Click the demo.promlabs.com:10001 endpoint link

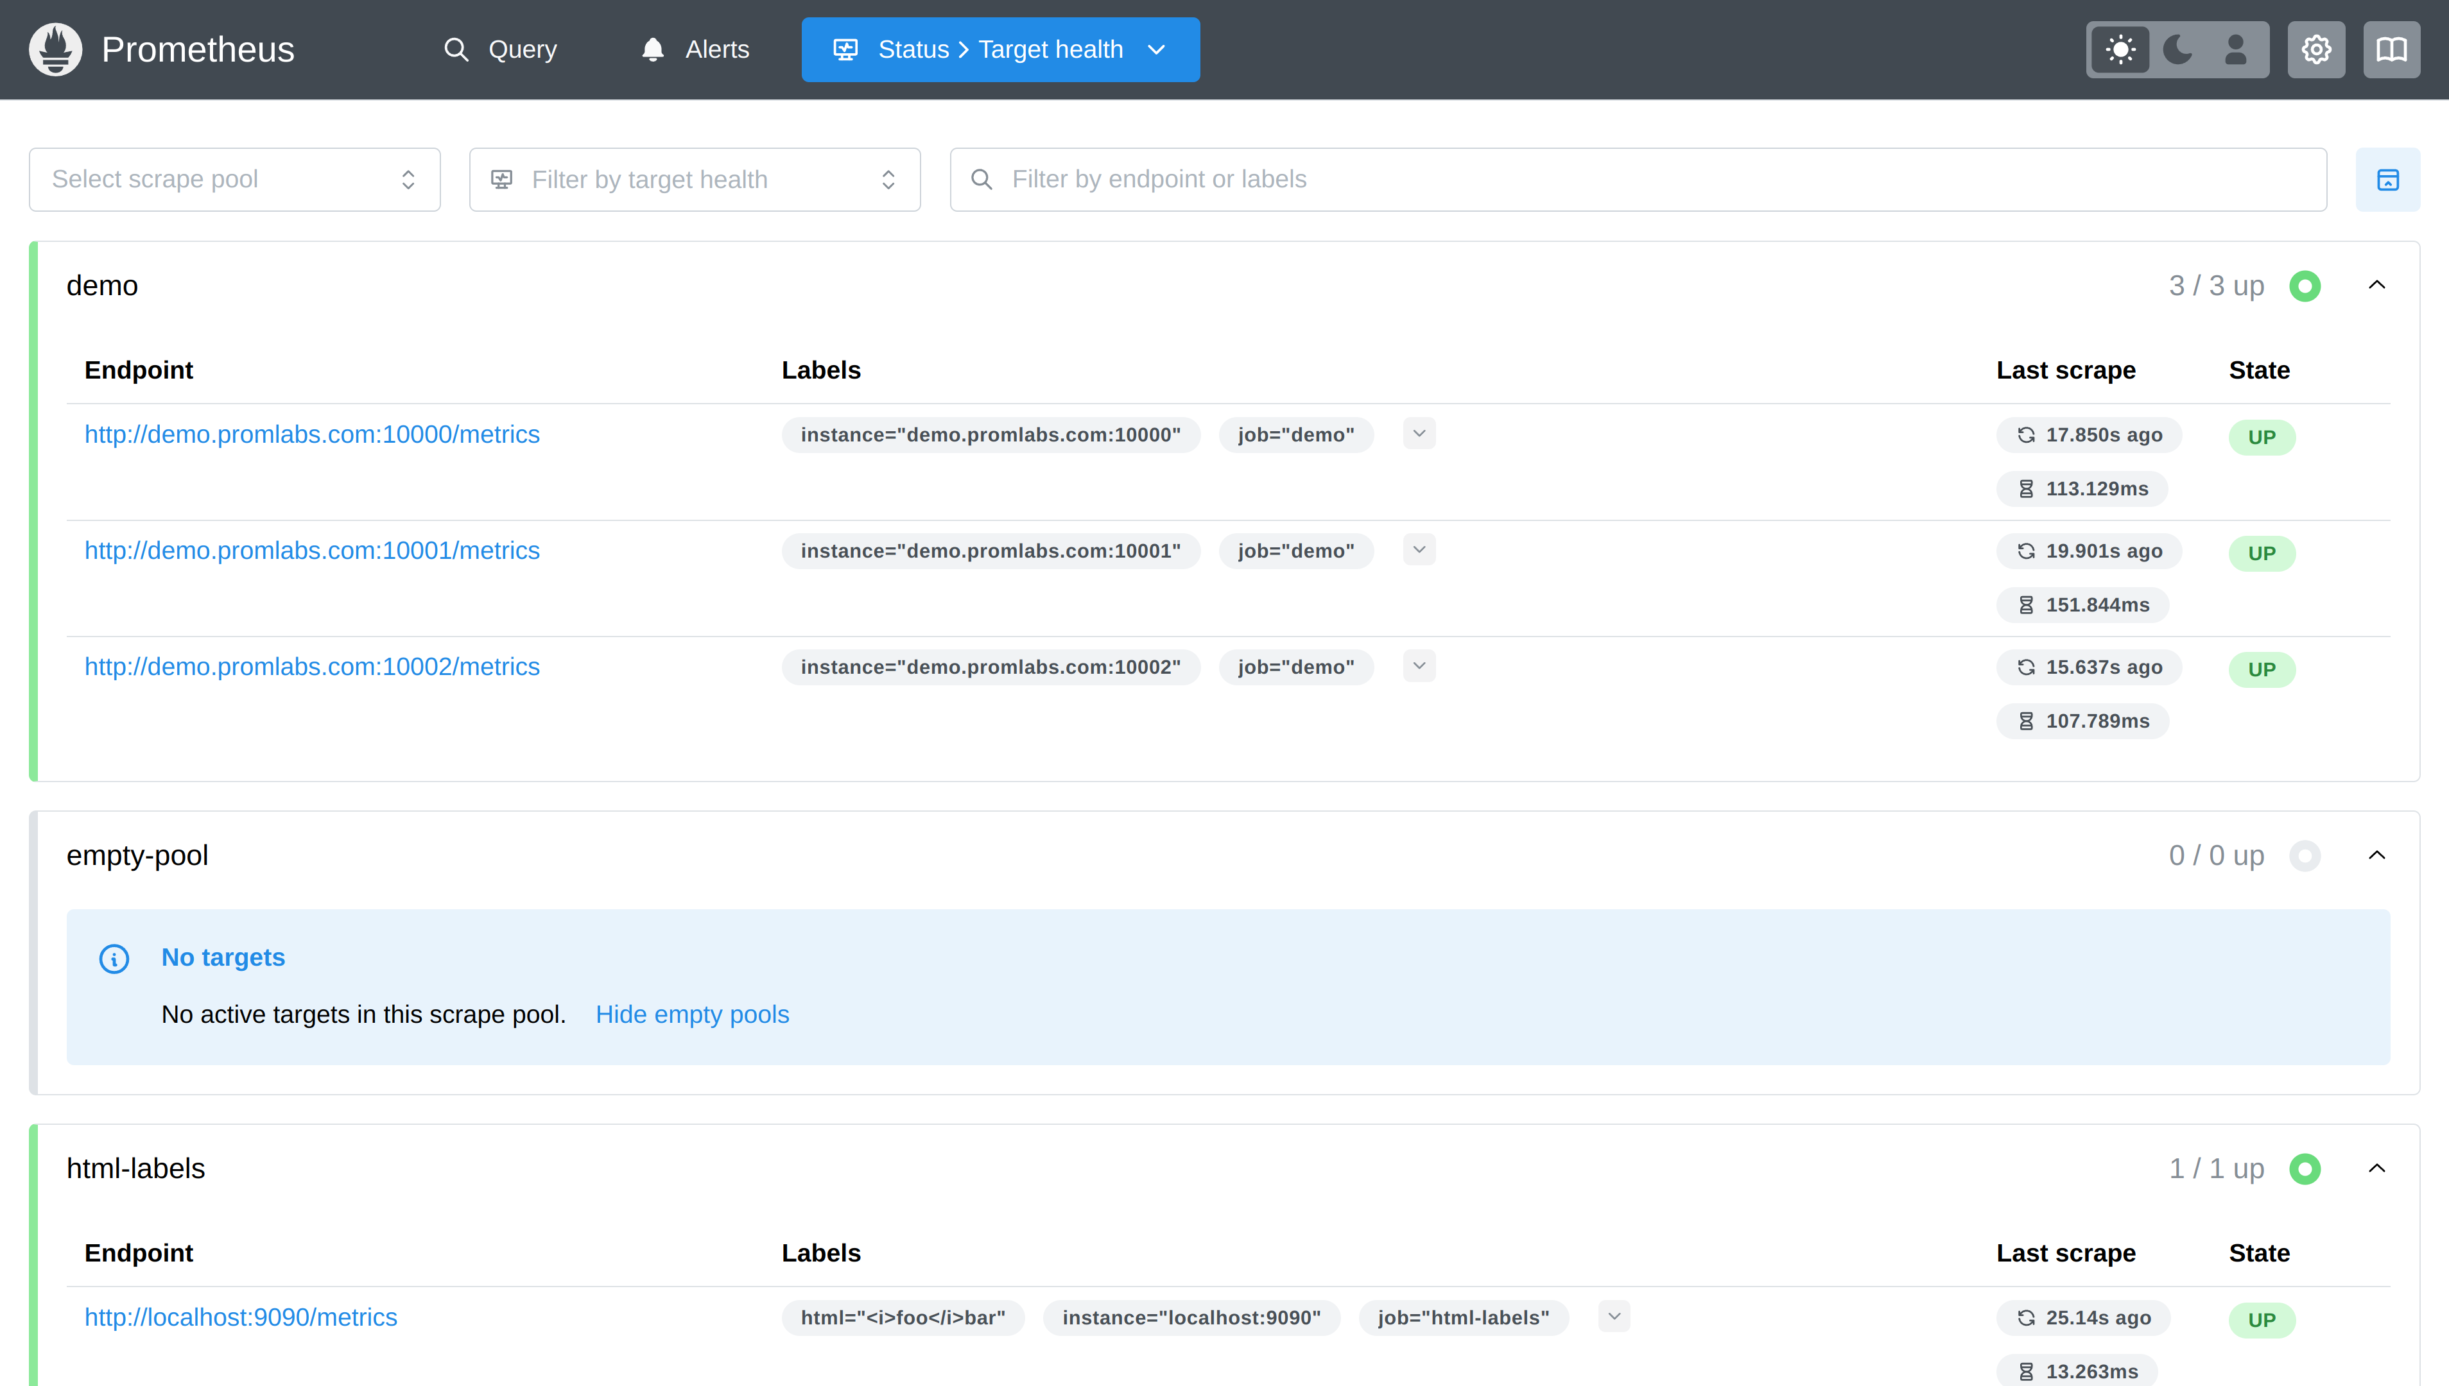point(311,550)
